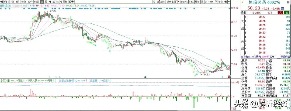Select the 年 yearly period tab

(x=58, y=2)
